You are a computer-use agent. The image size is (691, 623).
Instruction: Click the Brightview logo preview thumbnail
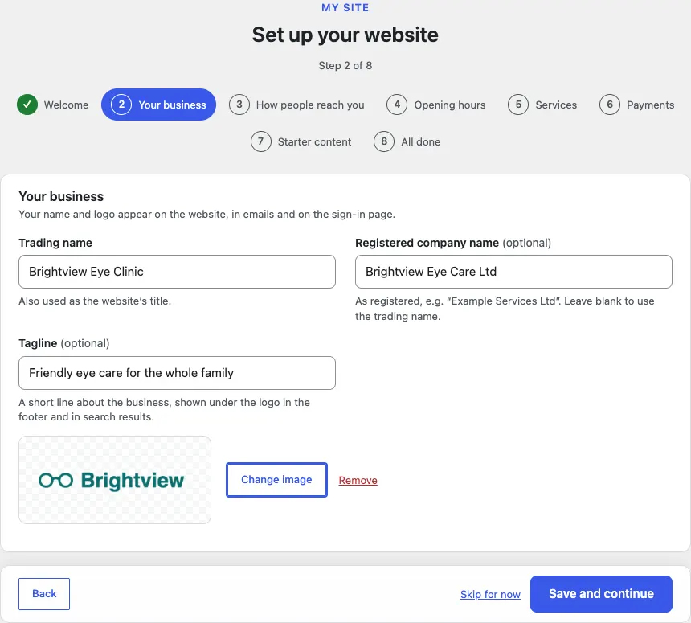115,480
